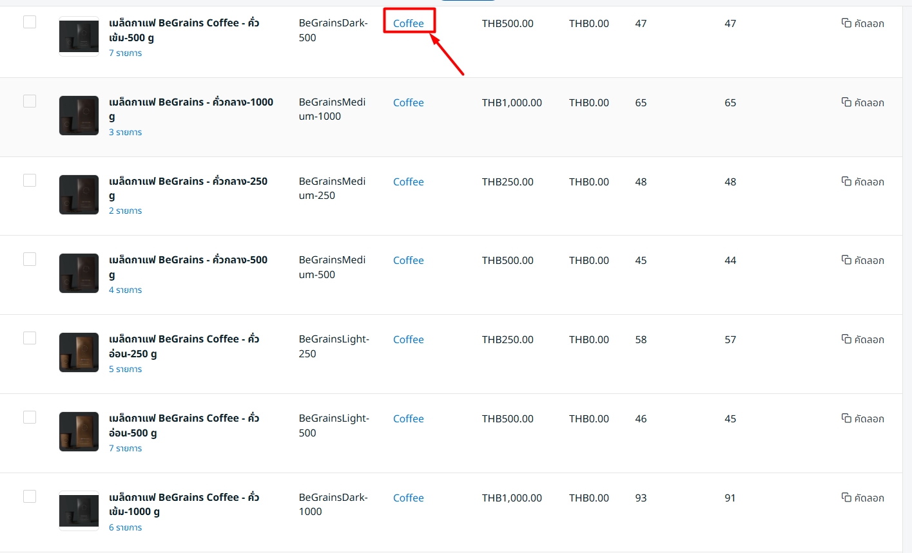Open the highlighted Coffee category link
The image size is (912, 553).
[409, 24]
